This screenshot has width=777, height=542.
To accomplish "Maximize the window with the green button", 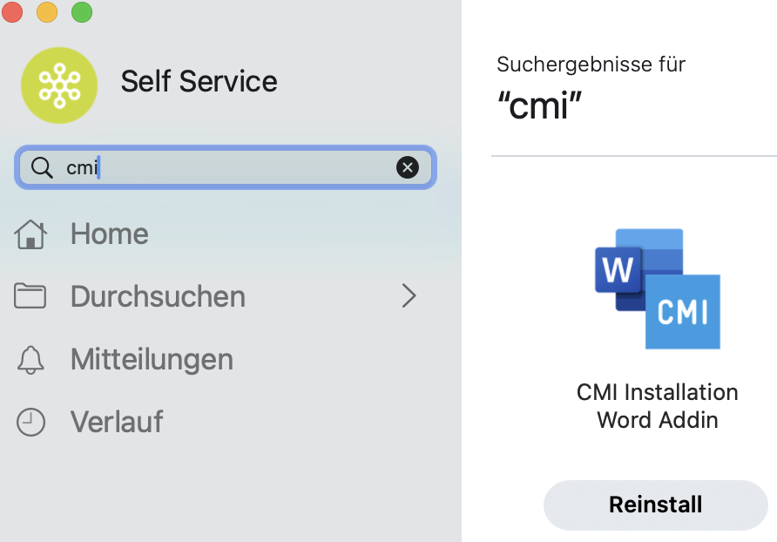I will (x=81, y=12).
